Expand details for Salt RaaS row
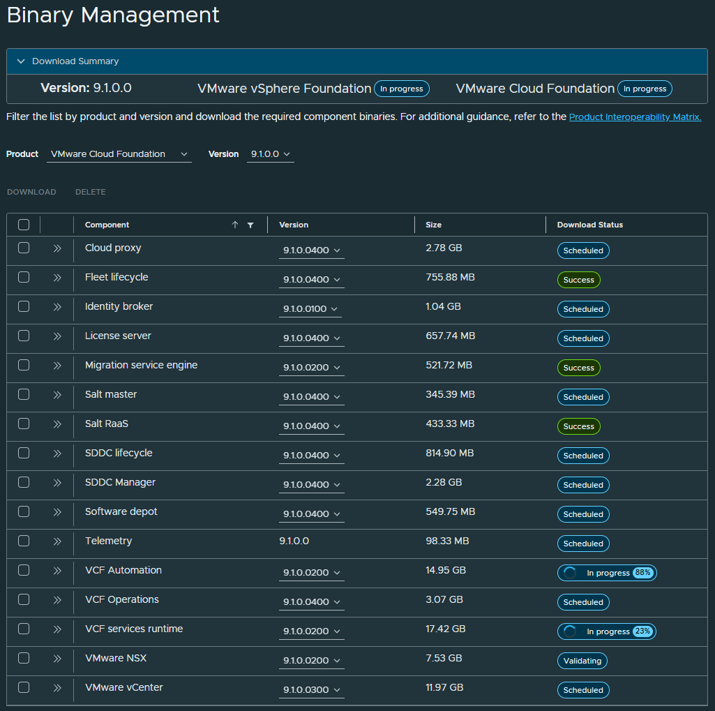Viewport: 715px width, 711px height. tap(57, 424)
